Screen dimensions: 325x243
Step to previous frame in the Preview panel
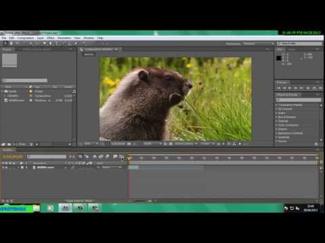click(284, 88)
